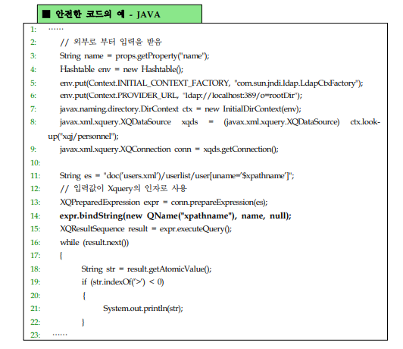Click the wrapped text 'up("xqj/personnel");'
This screenshot has height=349, width=403.
pos(83,136)
